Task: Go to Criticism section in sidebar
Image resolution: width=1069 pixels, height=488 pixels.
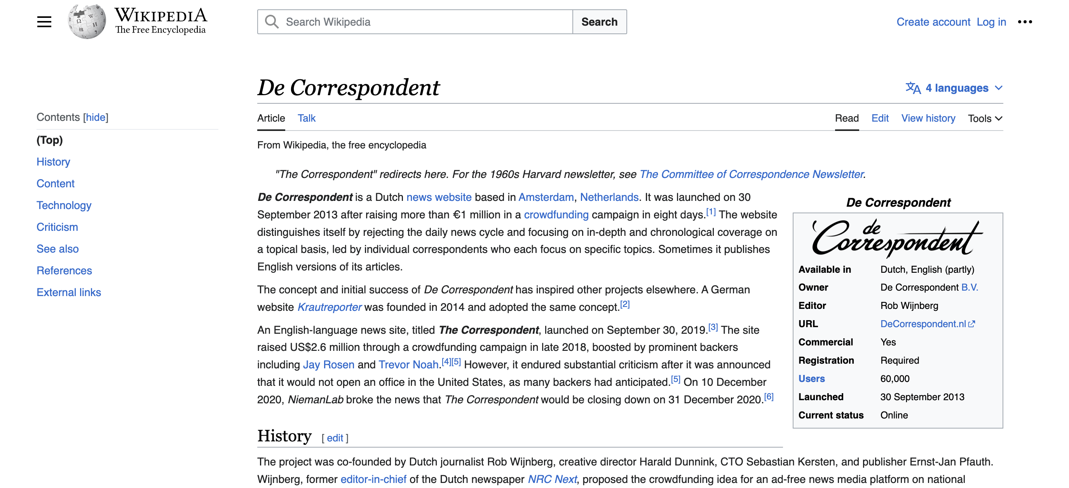Action: [x=57, y=227]
